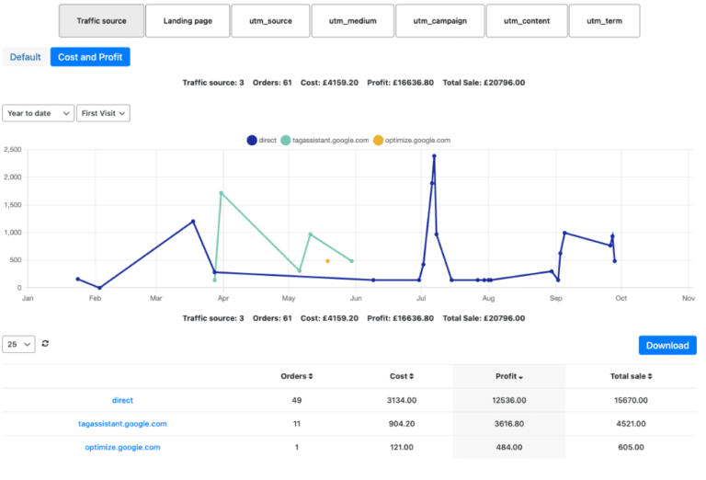
Task: Click the Total sale value 15670.00
Action: click(631, 400)
